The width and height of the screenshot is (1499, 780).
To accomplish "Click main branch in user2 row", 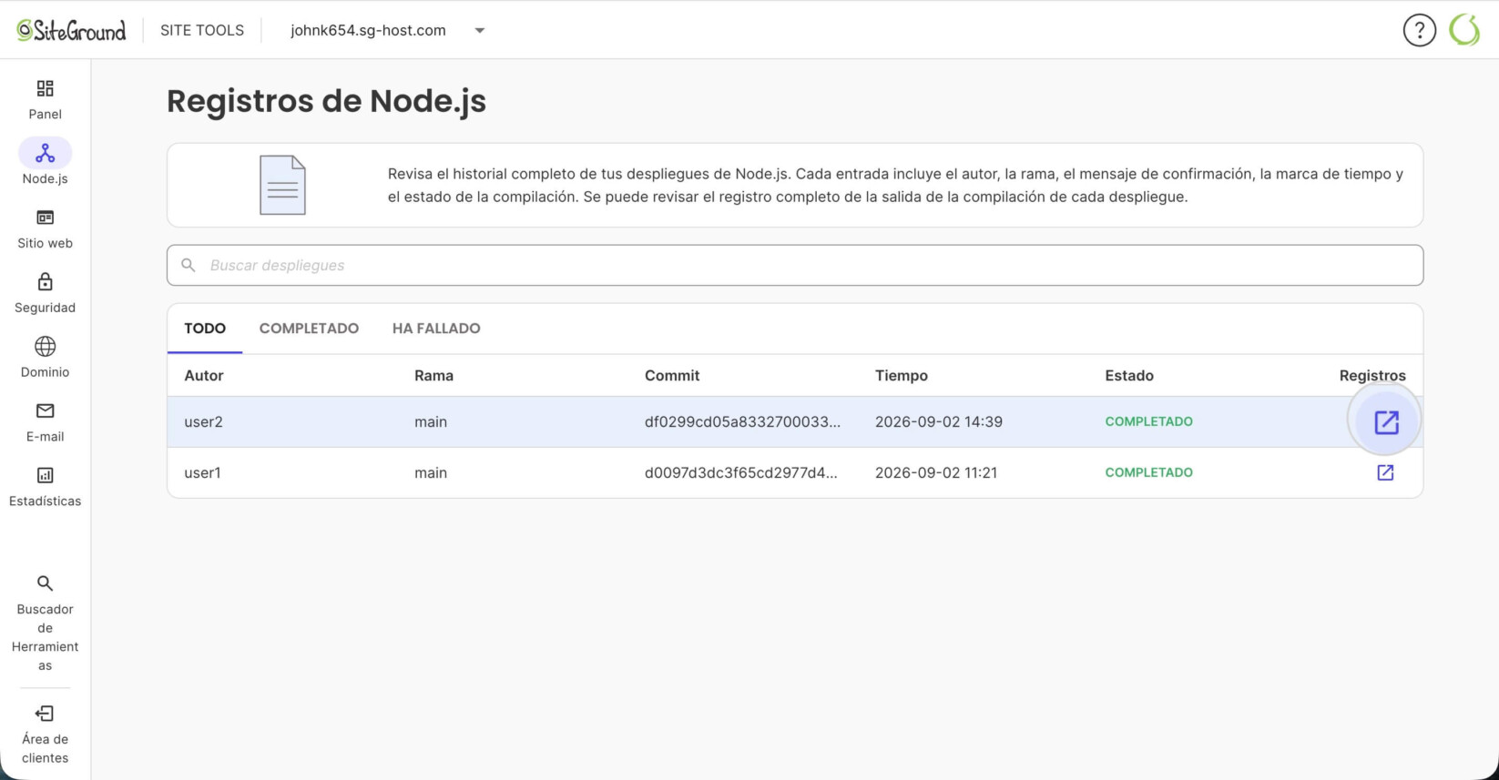I will coord(431,421).
